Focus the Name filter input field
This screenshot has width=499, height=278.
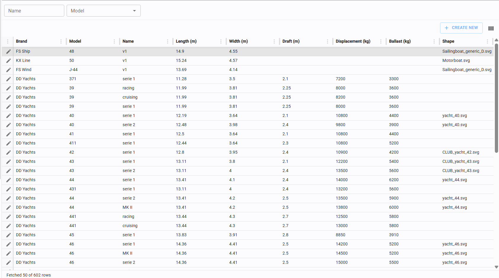click(34, 11)
